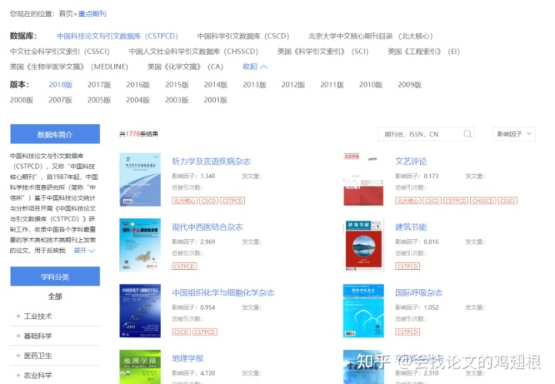Image resolution: width=555 pixels, height=384 pixels.
Task: Click CSTPCD tag under 现代中西医结合杂志
Action: (x=184, y=266)
